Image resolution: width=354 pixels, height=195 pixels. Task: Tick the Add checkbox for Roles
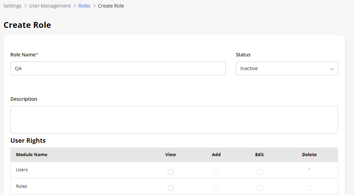[216, 188]
